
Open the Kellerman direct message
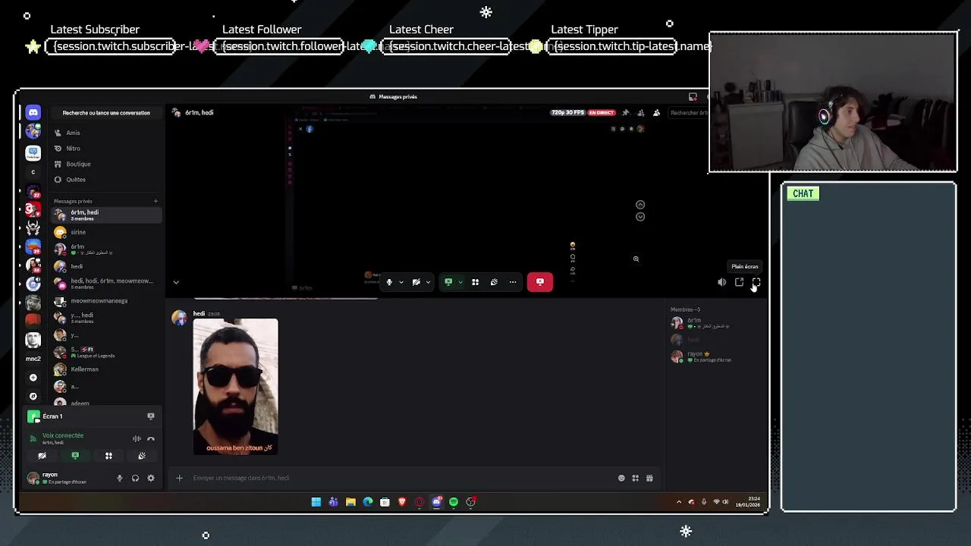click(106, 369)
